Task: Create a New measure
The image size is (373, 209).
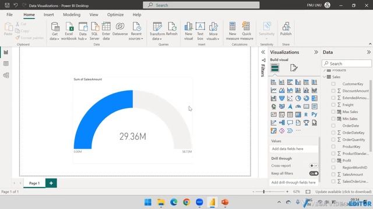Action: [233, 31]
